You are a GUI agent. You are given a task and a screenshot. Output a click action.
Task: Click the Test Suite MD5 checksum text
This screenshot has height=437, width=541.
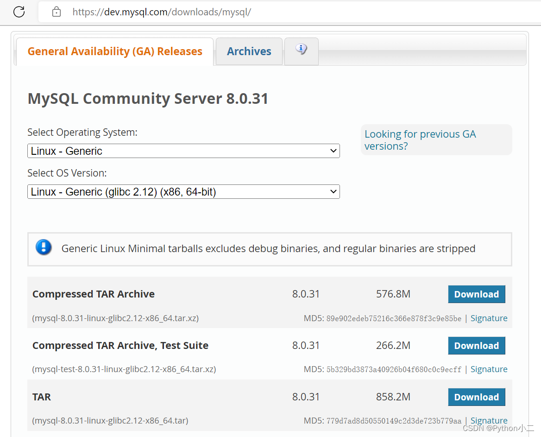[x=394, y=369]
